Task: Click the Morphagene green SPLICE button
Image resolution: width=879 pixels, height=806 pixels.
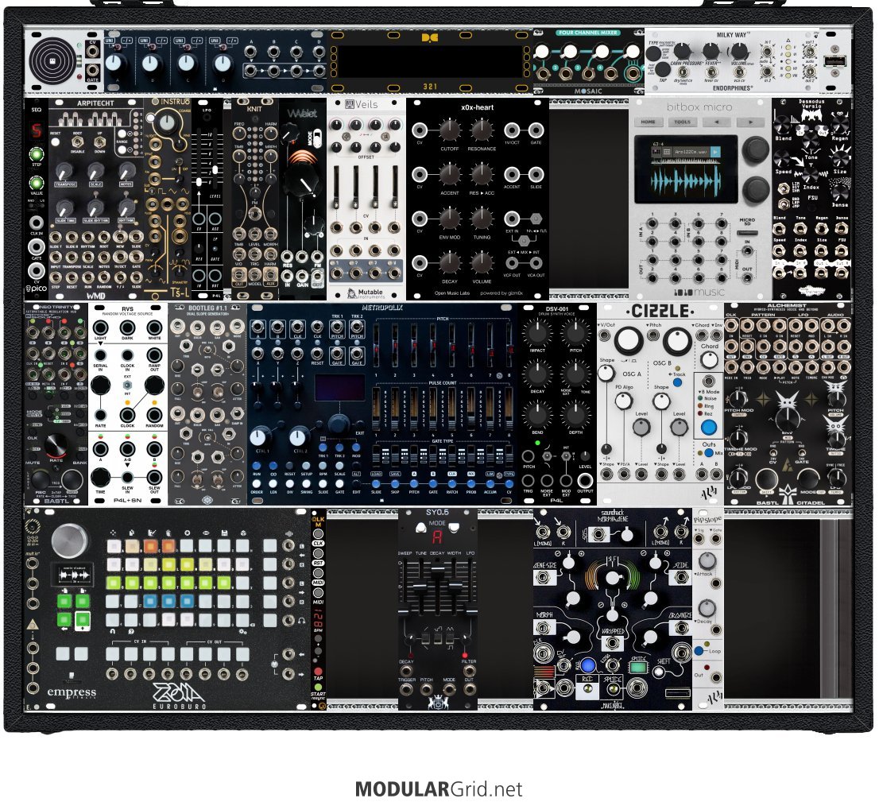Action: (x=637, y=668)
